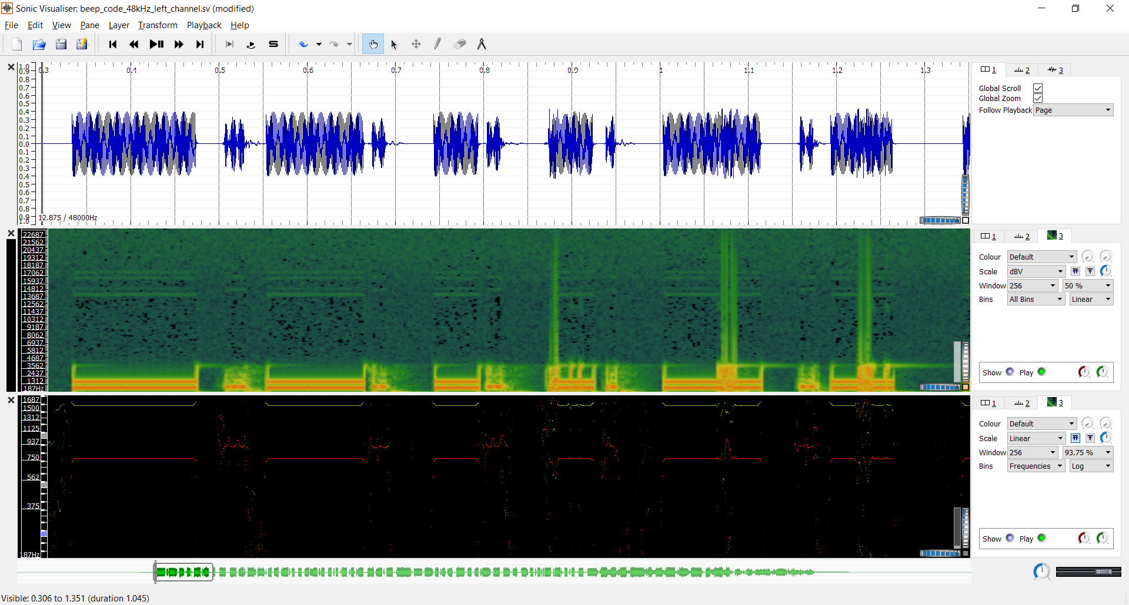Close the waveform pane with X
Screen dimensions: 1129x605
(11, 67)
